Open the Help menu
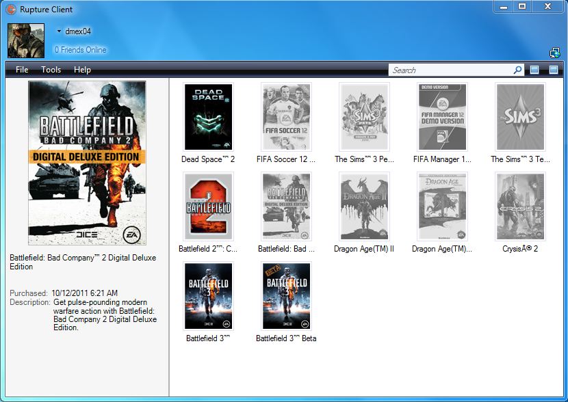 [x=82, y=70]
